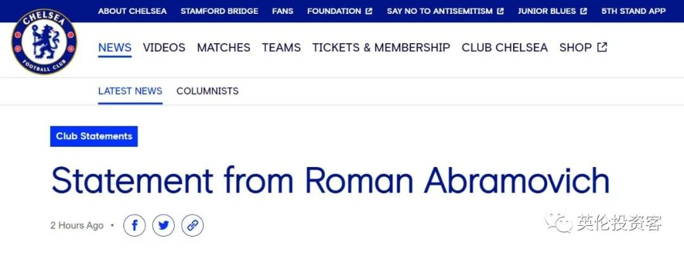Open the Teams menu
Screen dimensions: 684x253
click(x=281, y=47)
